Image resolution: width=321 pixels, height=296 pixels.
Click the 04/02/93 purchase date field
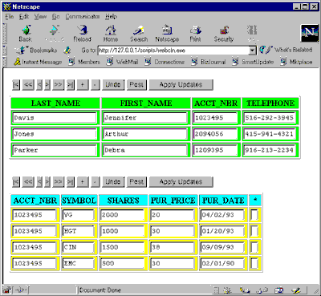(222, 215)
